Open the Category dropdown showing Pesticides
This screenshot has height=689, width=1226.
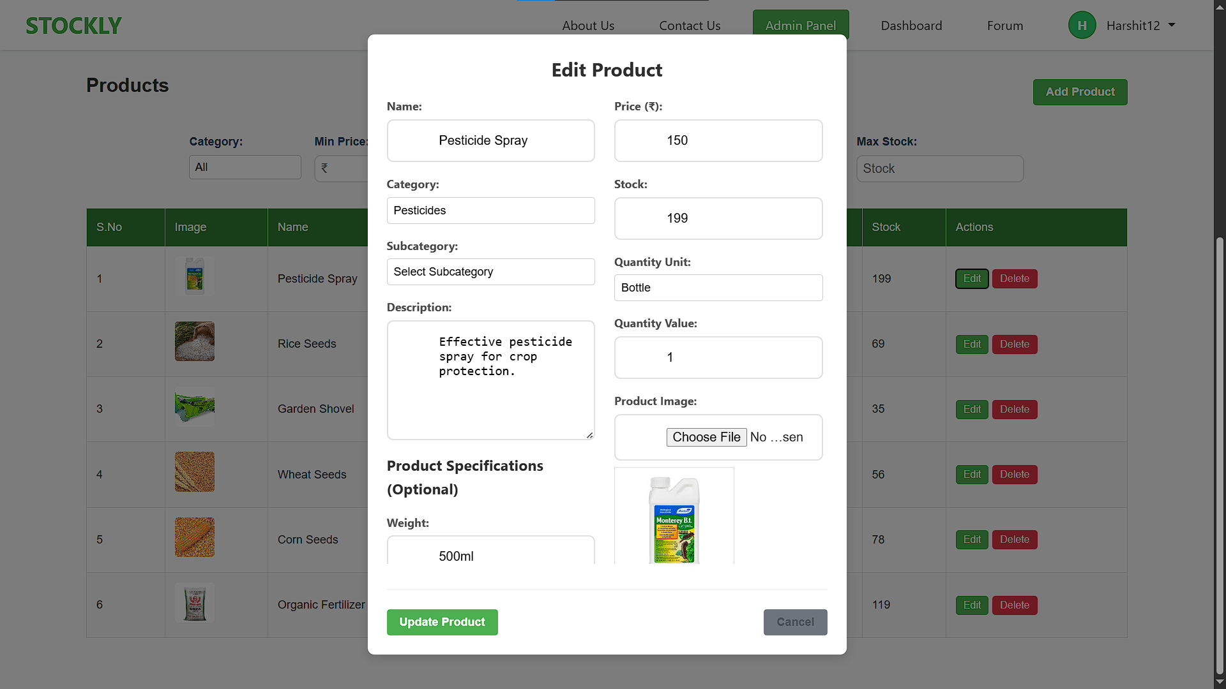click(x=490, y=211)
